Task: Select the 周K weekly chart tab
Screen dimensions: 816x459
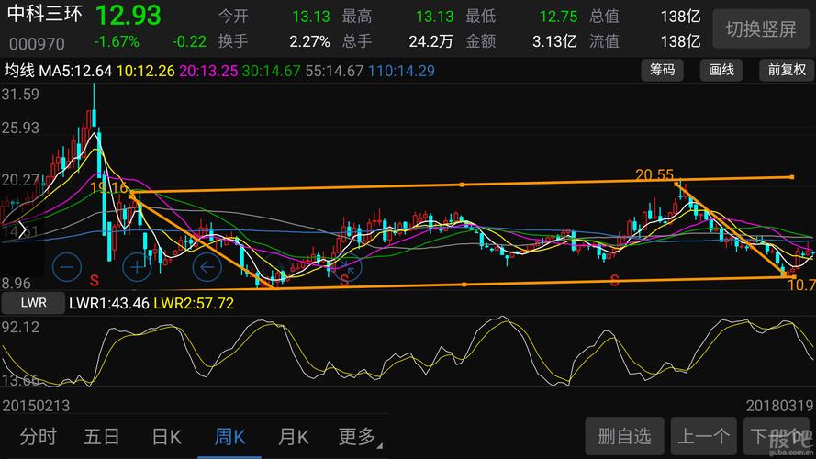Action: 229,437
